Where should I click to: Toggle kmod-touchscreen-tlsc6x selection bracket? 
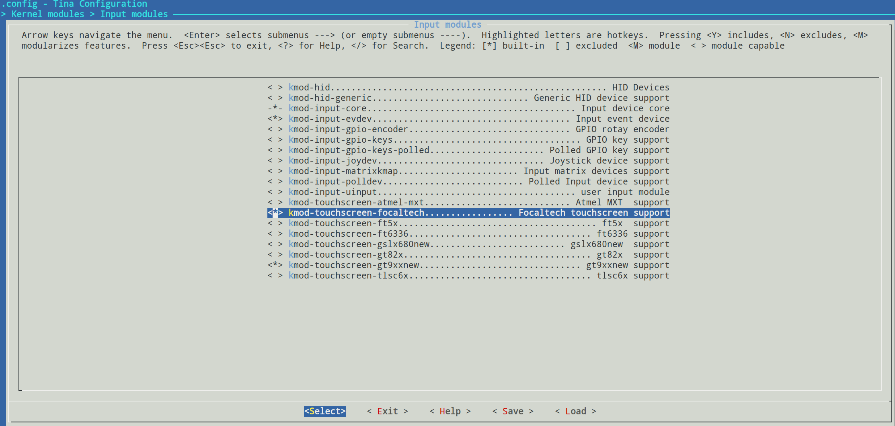[x=275, y=276]
